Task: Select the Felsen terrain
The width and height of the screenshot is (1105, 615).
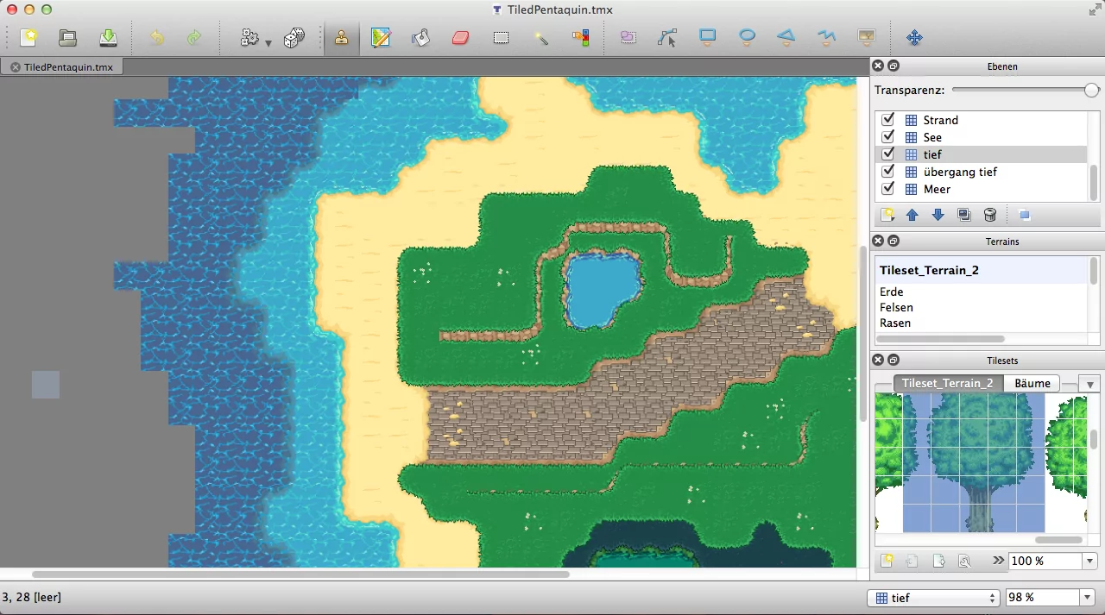Action: click(896, 307)
